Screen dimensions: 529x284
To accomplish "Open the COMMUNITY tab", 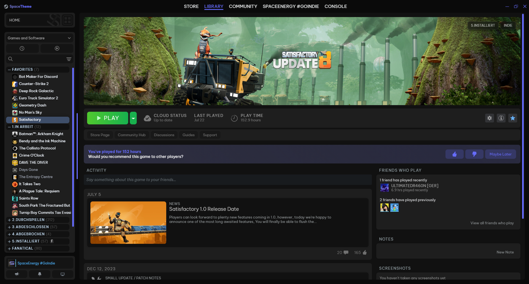I will [x=243, y=6].
